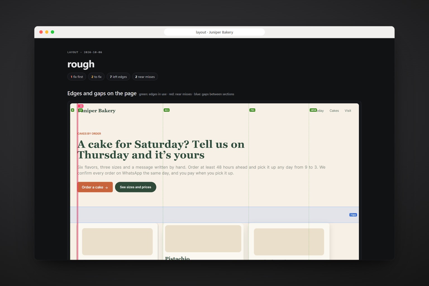
Task: Open the Visit nav link
Action: tap(348, 111)
